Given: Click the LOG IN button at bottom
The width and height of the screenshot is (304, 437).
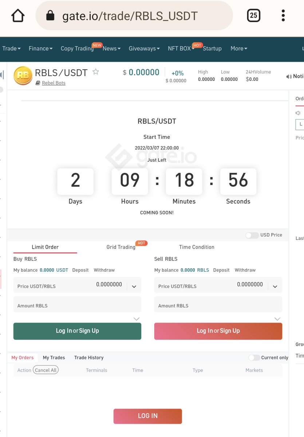Looking at the screenshot, I should point(147,416).
